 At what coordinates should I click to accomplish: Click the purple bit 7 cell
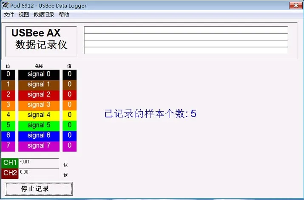click(8, 146)
